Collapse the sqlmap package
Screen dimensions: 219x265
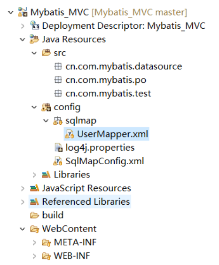[x=46, y=120]
